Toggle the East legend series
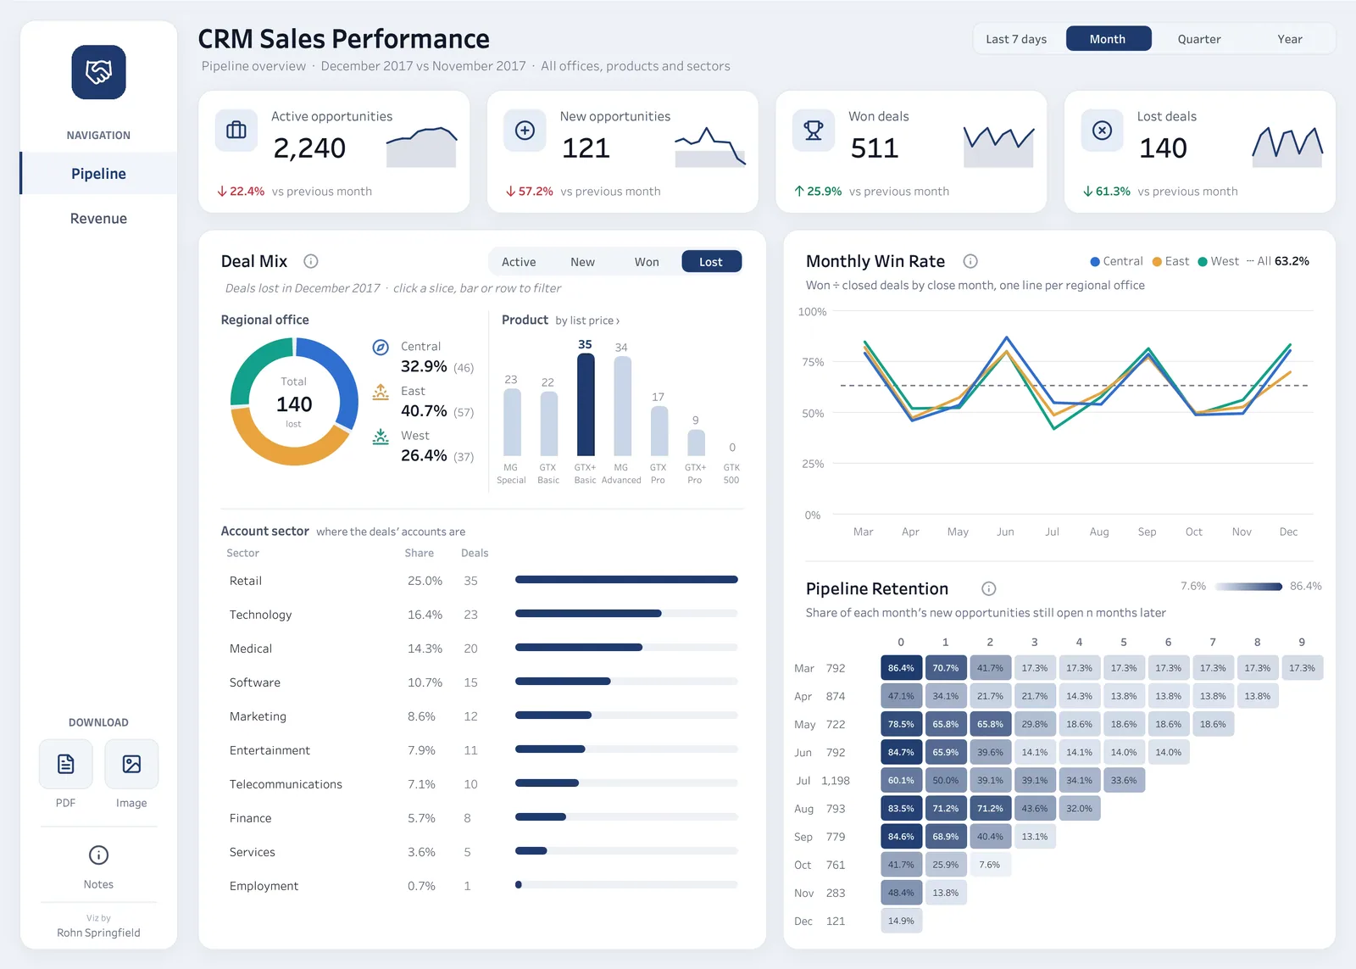The width and height of the screenshot is (1356, 969). [1170, 261]
